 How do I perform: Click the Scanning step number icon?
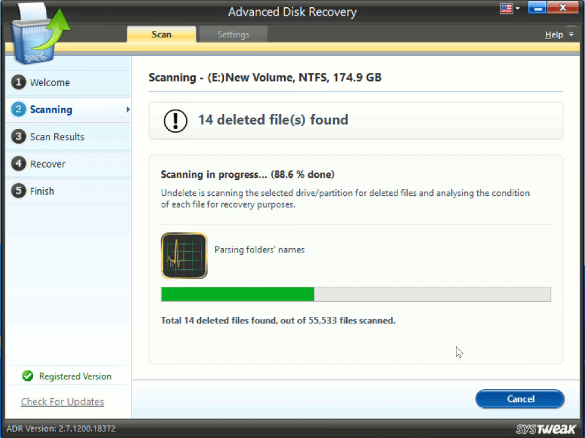pos(19,110)
